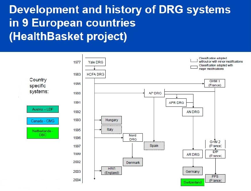Viewport: 251px width, 191px height.
Task: Select the AR DRG box
Action: pyautogui.click(x=193, y=154)
